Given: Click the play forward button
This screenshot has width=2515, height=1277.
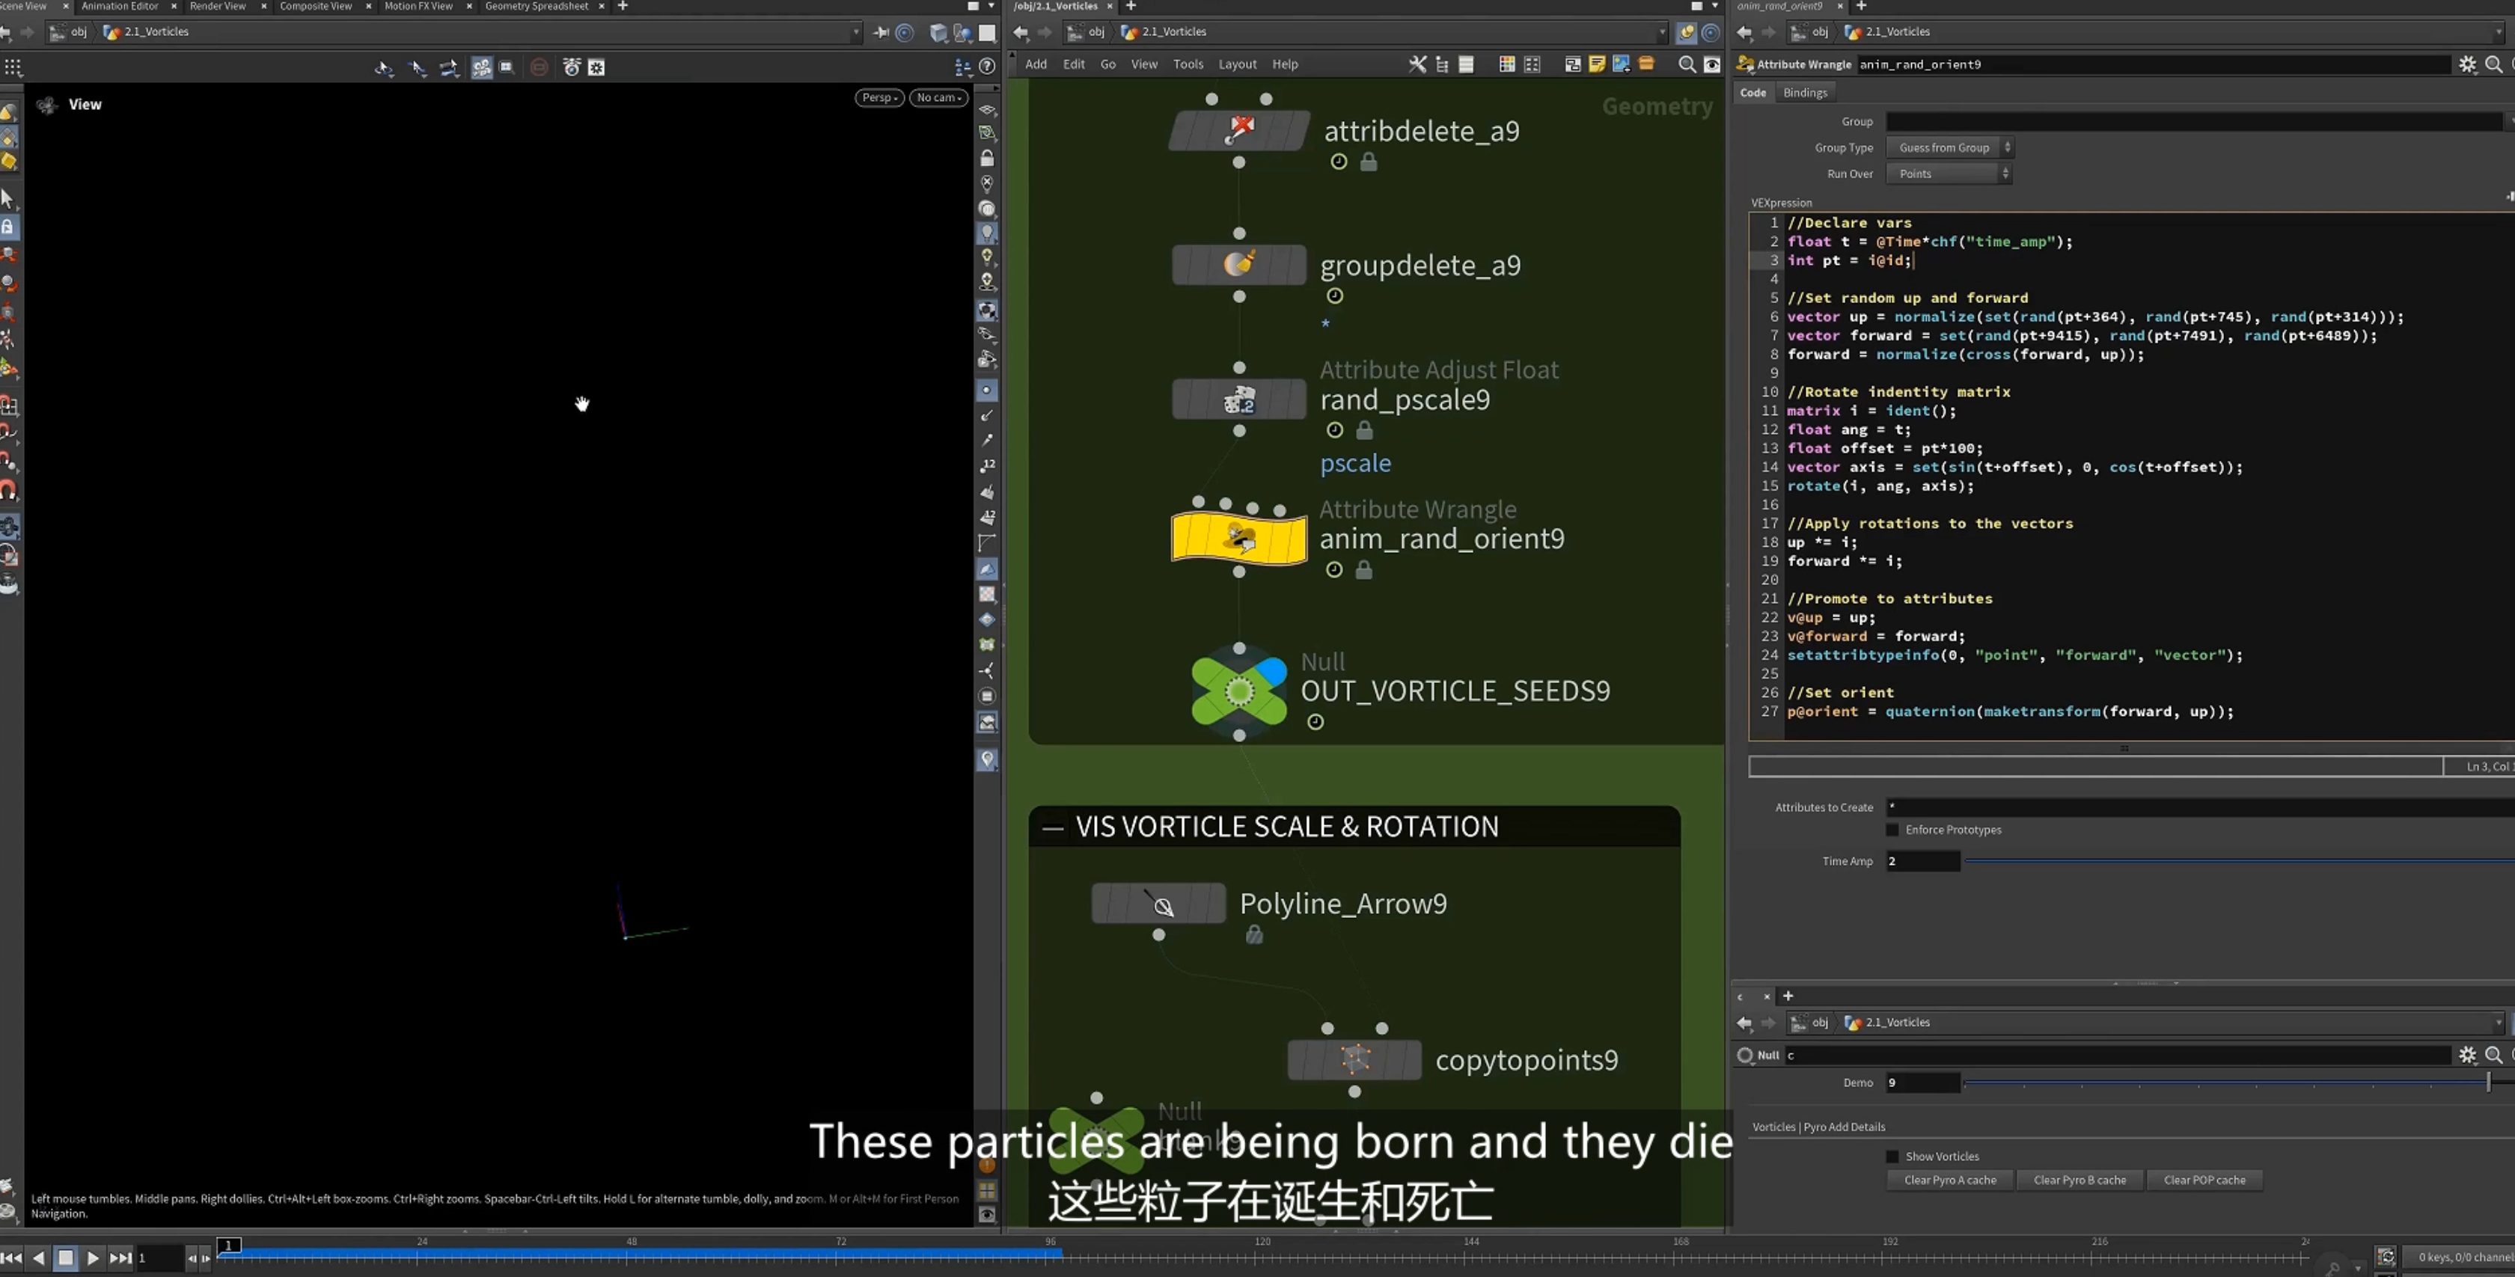Looking at the screenshot, I should coord(93,1258).
